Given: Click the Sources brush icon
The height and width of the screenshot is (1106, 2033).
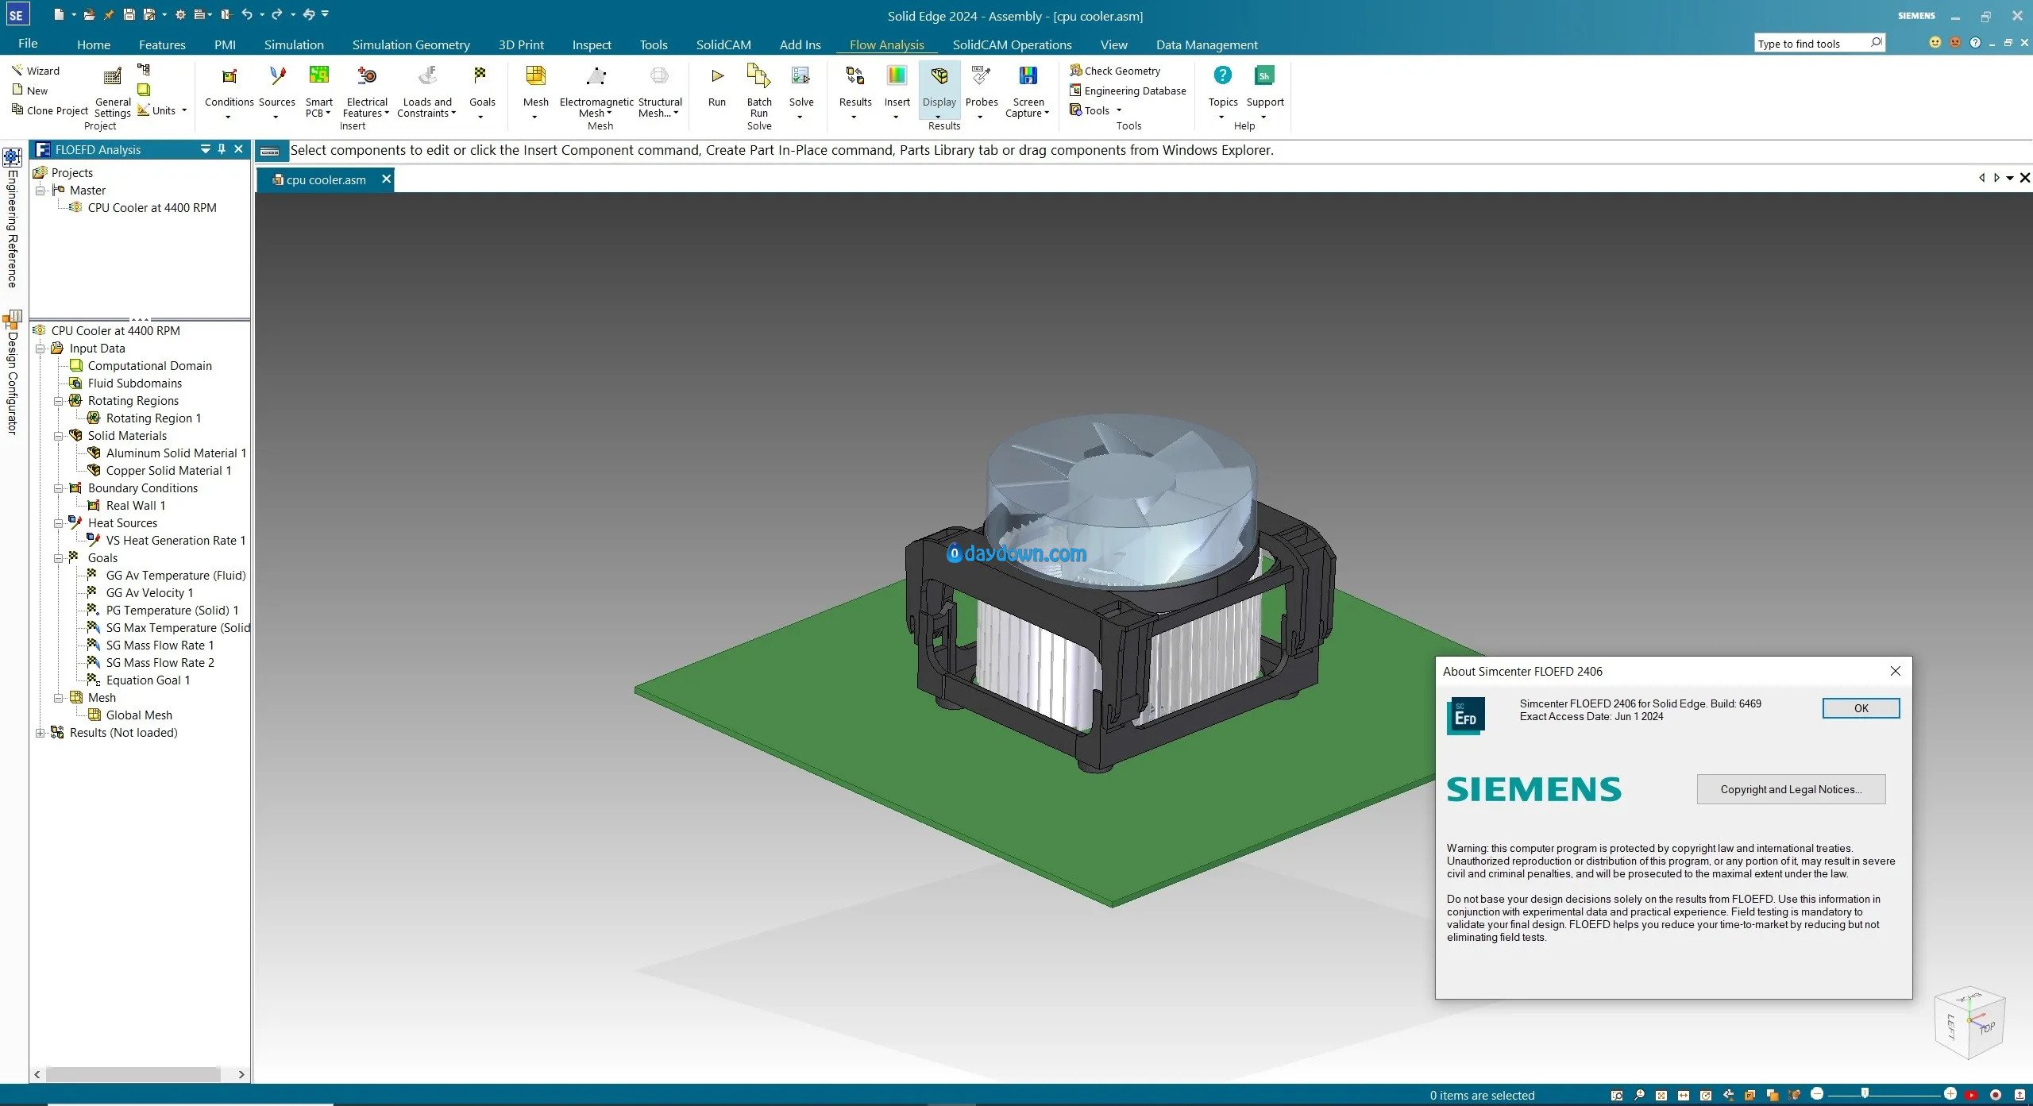Looking at the screenshot, I should 276,76.
